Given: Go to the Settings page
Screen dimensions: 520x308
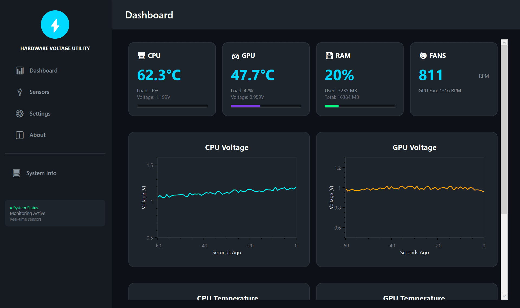Looking at the screenshot, I should pos(55,114).
